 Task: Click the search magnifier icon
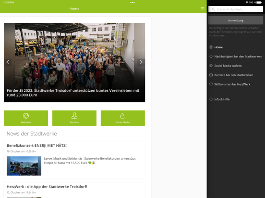point(213,9)
